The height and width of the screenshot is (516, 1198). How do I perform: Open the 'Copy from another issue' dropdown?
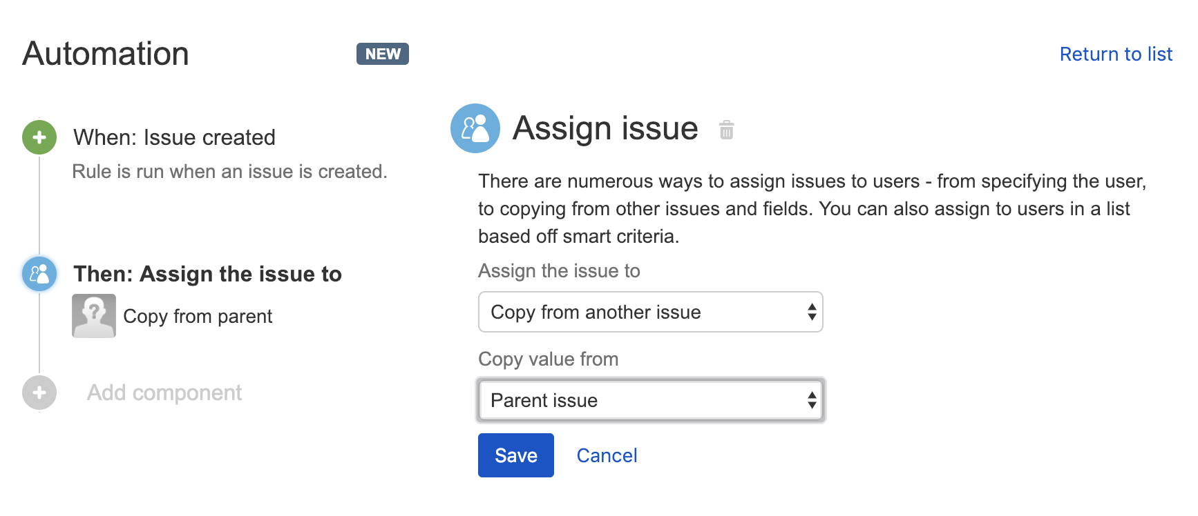coord(650,312)
